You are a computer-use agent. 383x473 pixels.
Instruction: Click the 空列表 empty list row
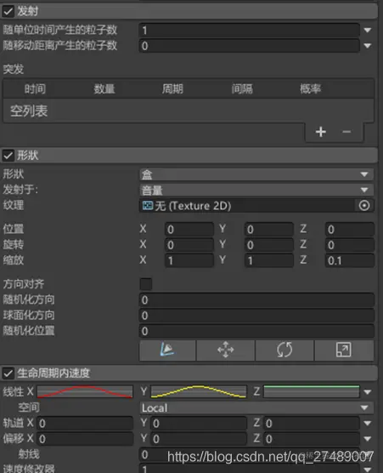pyautogui.click(x=189, y=111)
